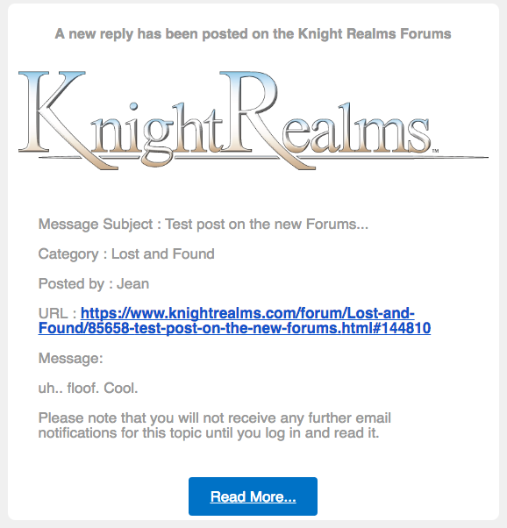Click the 'A new reply has been posted' heading

[253, 34]
